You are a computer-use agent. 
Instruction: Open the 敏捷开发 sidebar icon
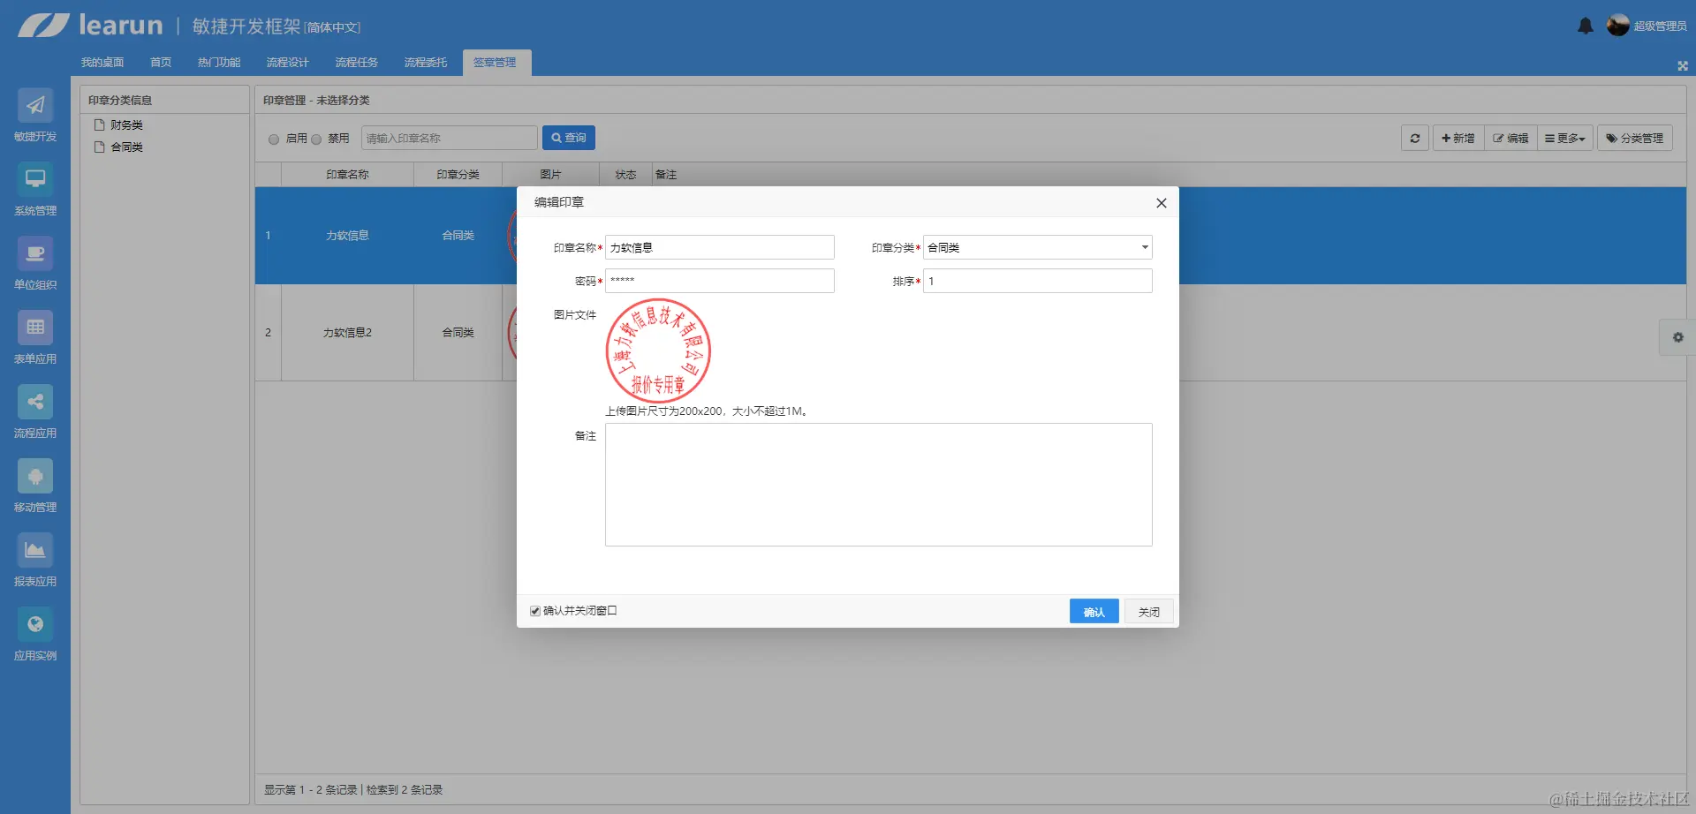35,105
